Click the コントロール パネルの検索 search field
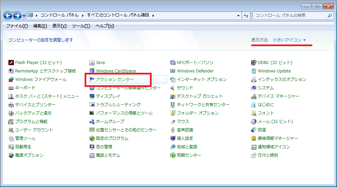The width and height of the screenshot is (337, 187). point(290,15)
